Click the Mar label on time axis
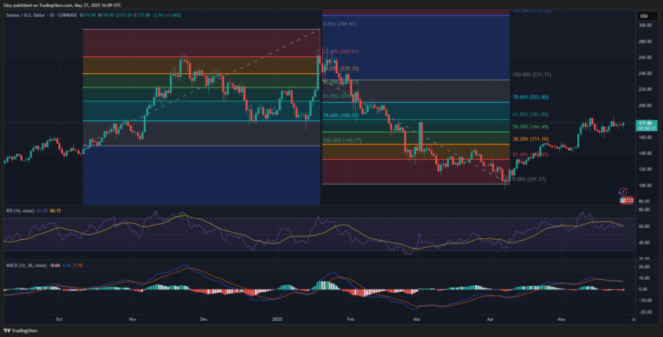 (x=416, y=319)
